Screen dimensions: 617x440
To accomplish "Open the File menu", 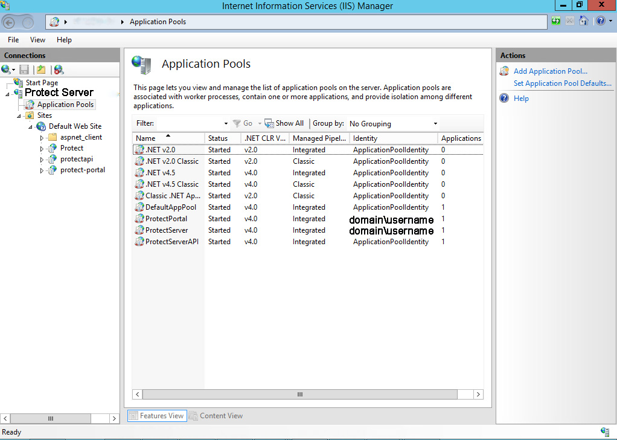I will (13, 40).
